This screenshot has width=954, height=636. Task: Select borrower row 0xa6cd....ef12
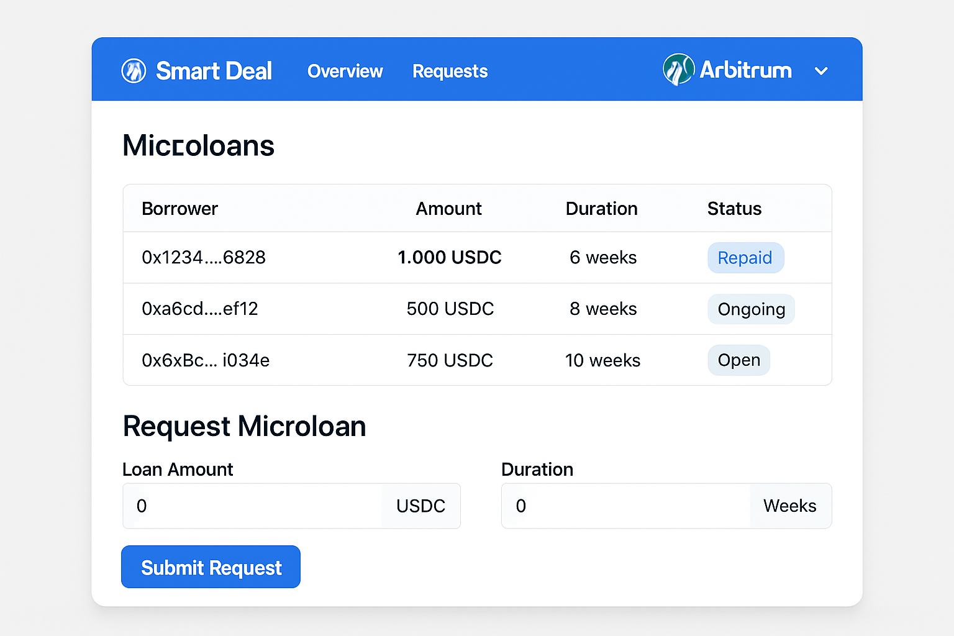pyautogui.click(x=200, y=309)
